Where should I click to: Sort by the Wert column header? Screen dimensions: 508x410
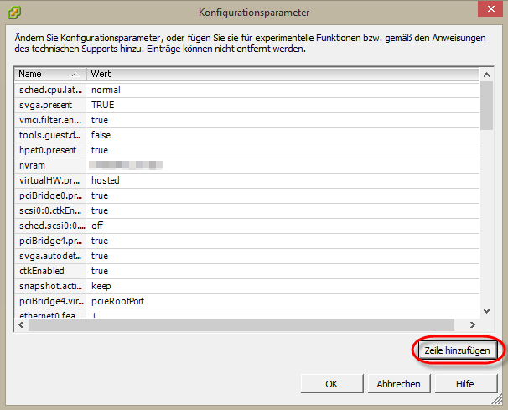click(x=283, y=74)
